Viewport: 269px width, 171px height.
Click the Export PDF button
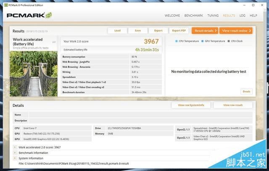coord(179,31)
